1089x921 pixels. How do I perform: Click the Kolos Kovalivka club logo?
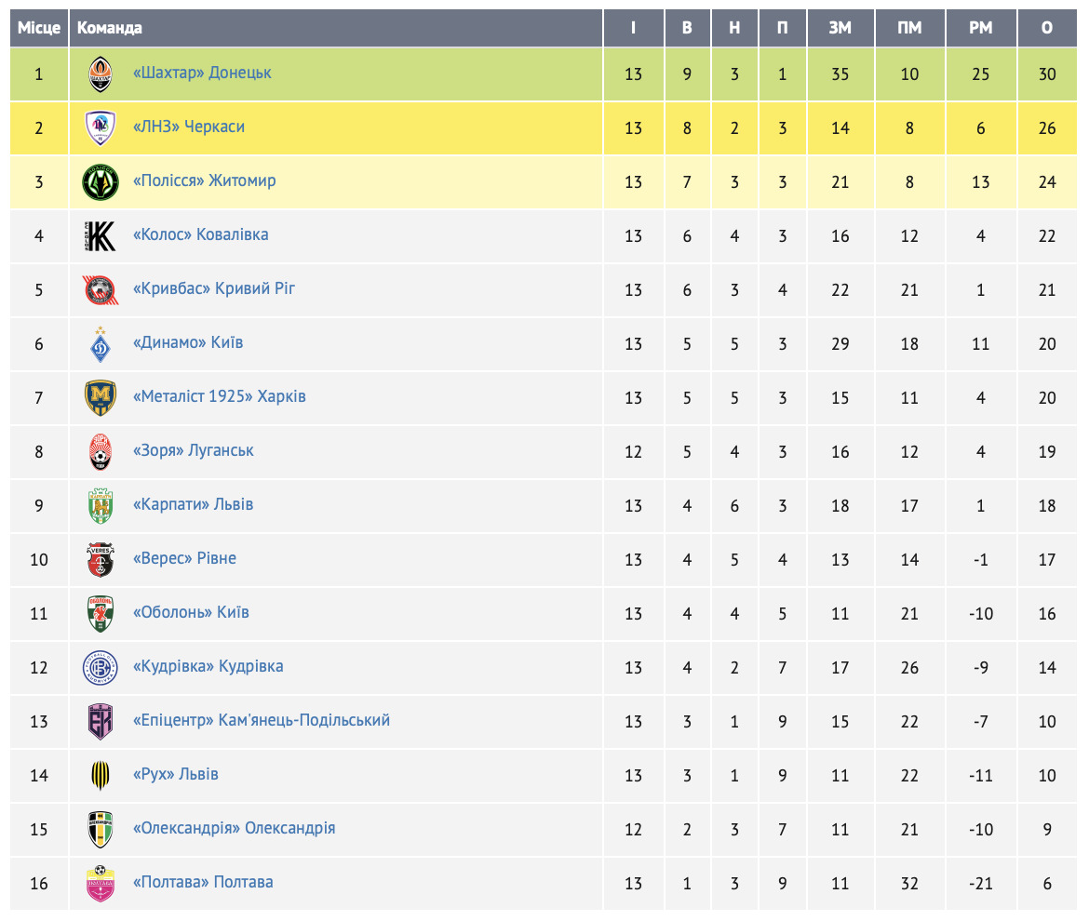click(x=101, y=235)
